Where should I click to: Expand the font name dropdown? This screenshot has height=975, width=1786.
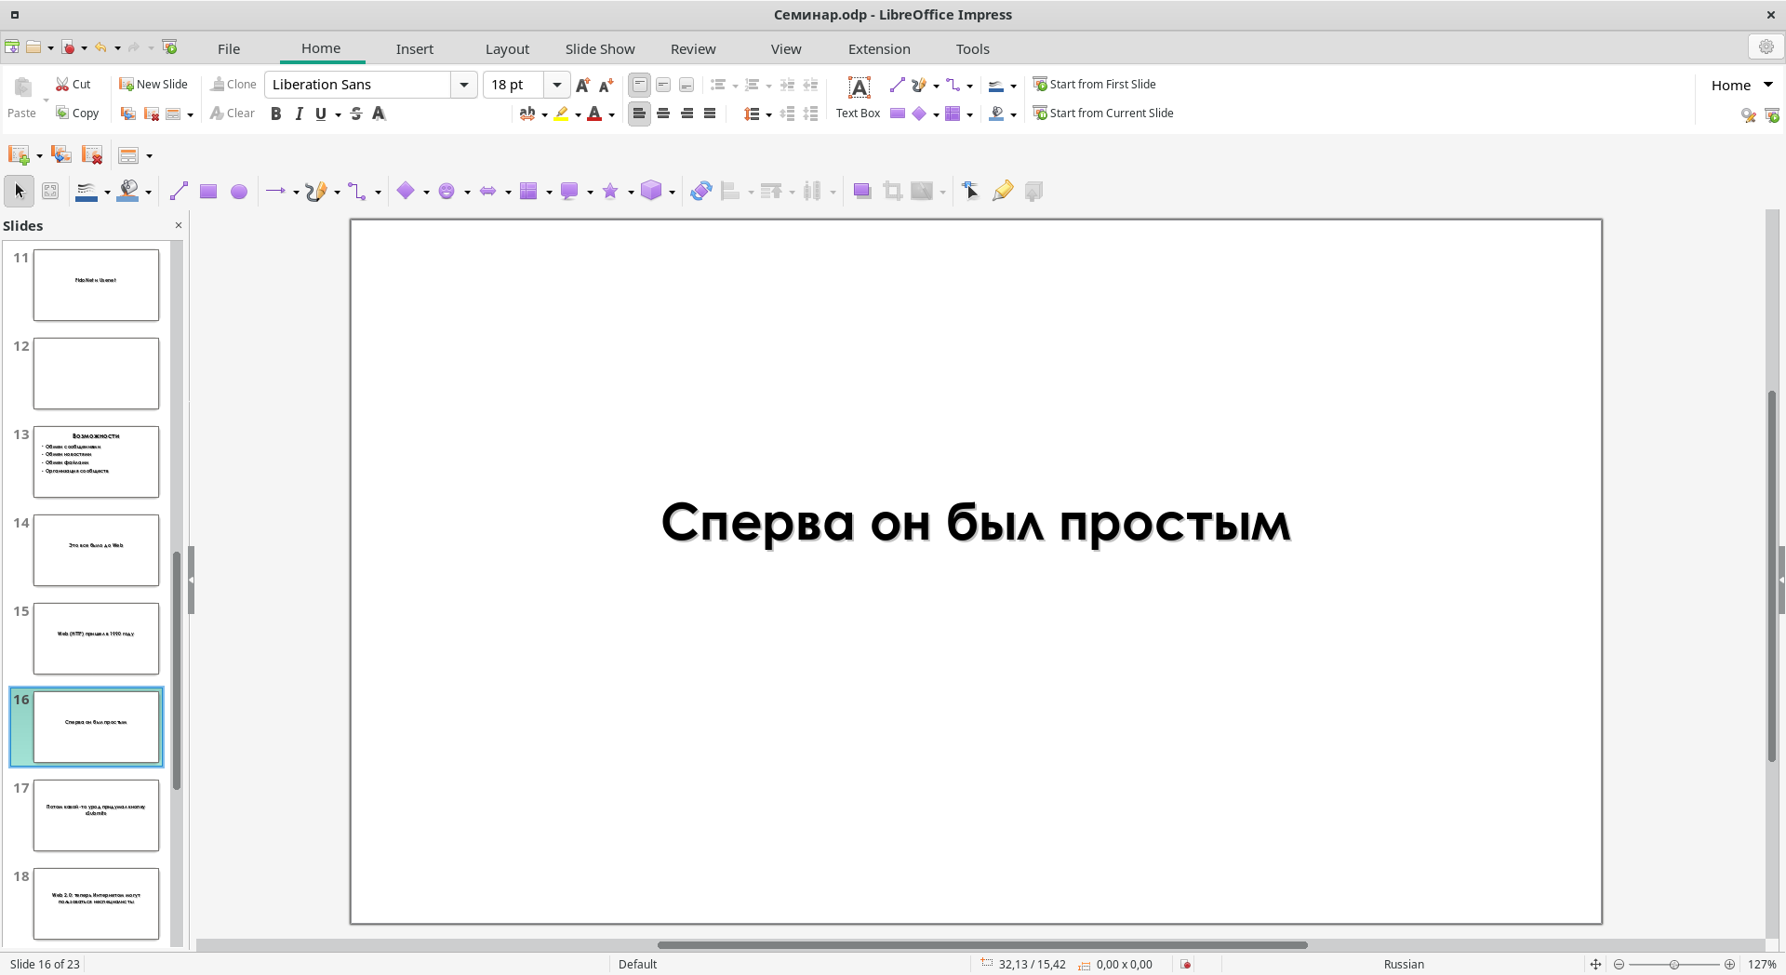tap(463, 85)
